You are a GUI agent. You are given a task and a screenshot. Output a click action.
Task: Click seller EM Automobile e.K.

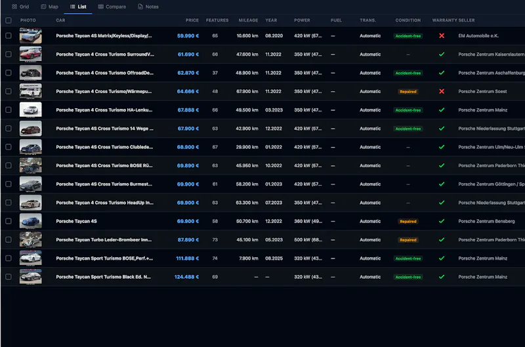tap(478, 36)
